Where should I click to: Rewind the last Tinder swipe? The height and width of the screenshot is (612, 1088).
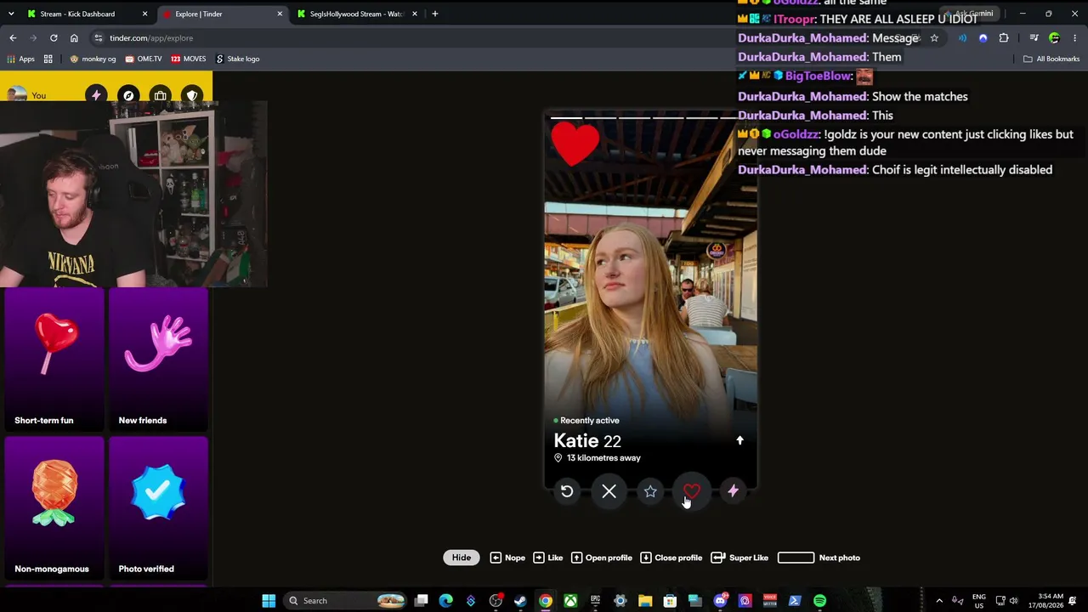(567, 491)
